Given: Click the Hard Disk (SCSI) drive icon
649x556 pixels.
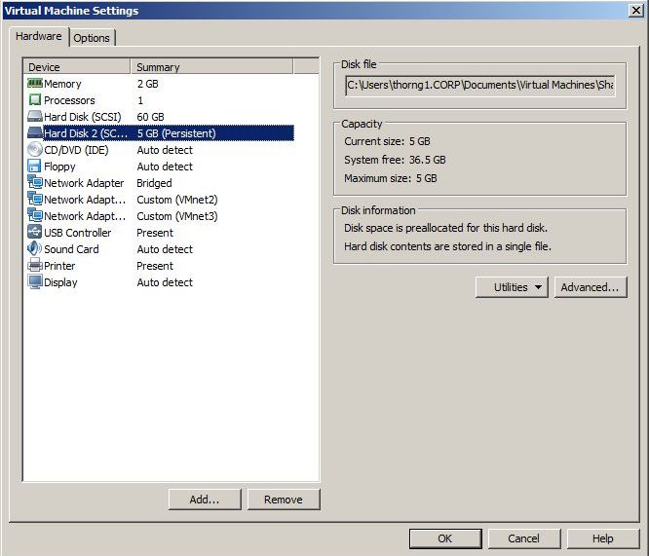Looking at the screenshot, I should tap(35, 117).
